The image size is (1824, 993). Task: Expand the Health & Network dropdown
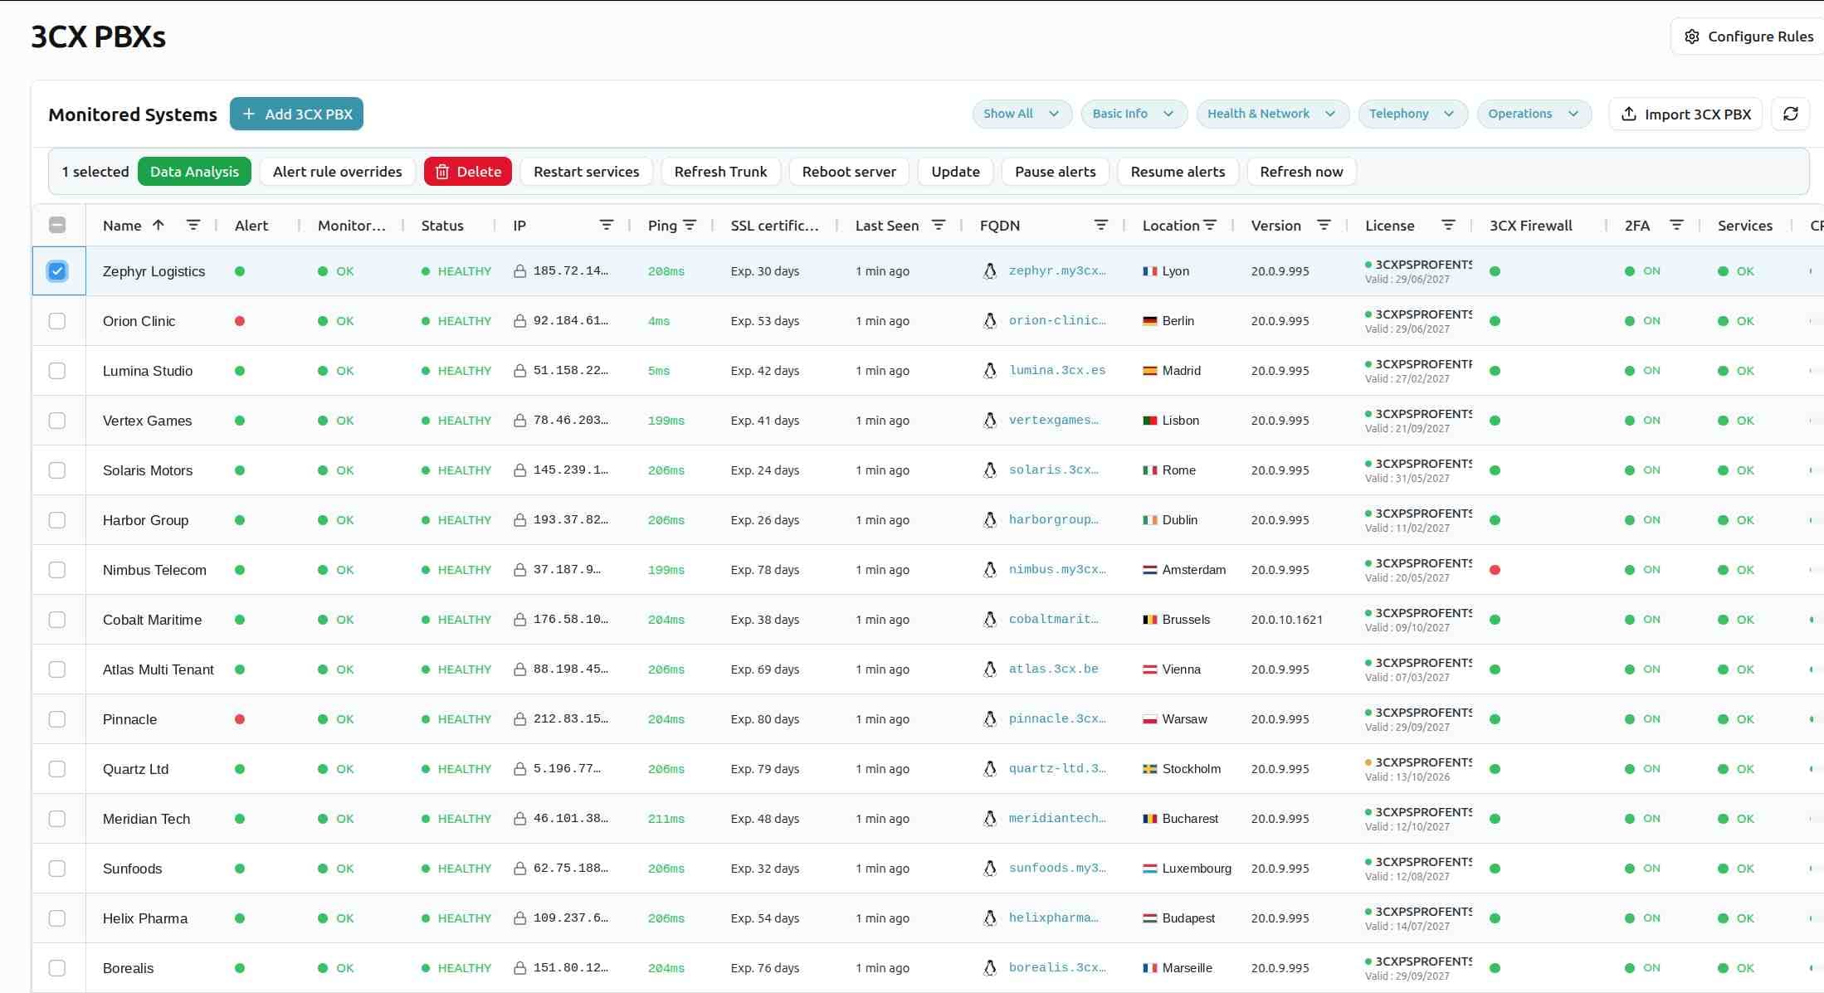1272,114
